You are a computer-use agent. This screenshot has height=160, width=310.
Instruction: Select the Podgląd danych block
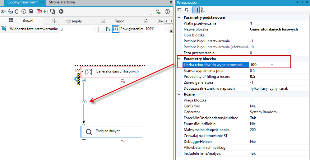111,132
